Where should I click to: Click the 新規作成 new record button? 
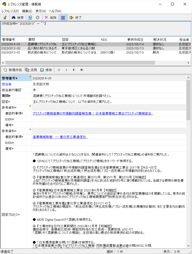[13, 70]
